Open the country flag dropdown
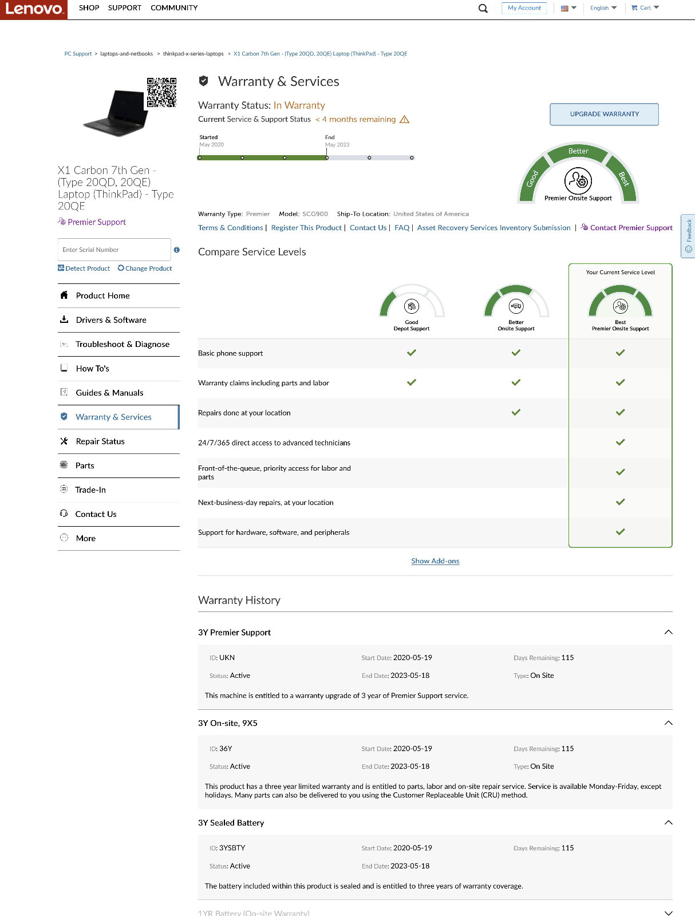The image size is (695, 916). 568,8
